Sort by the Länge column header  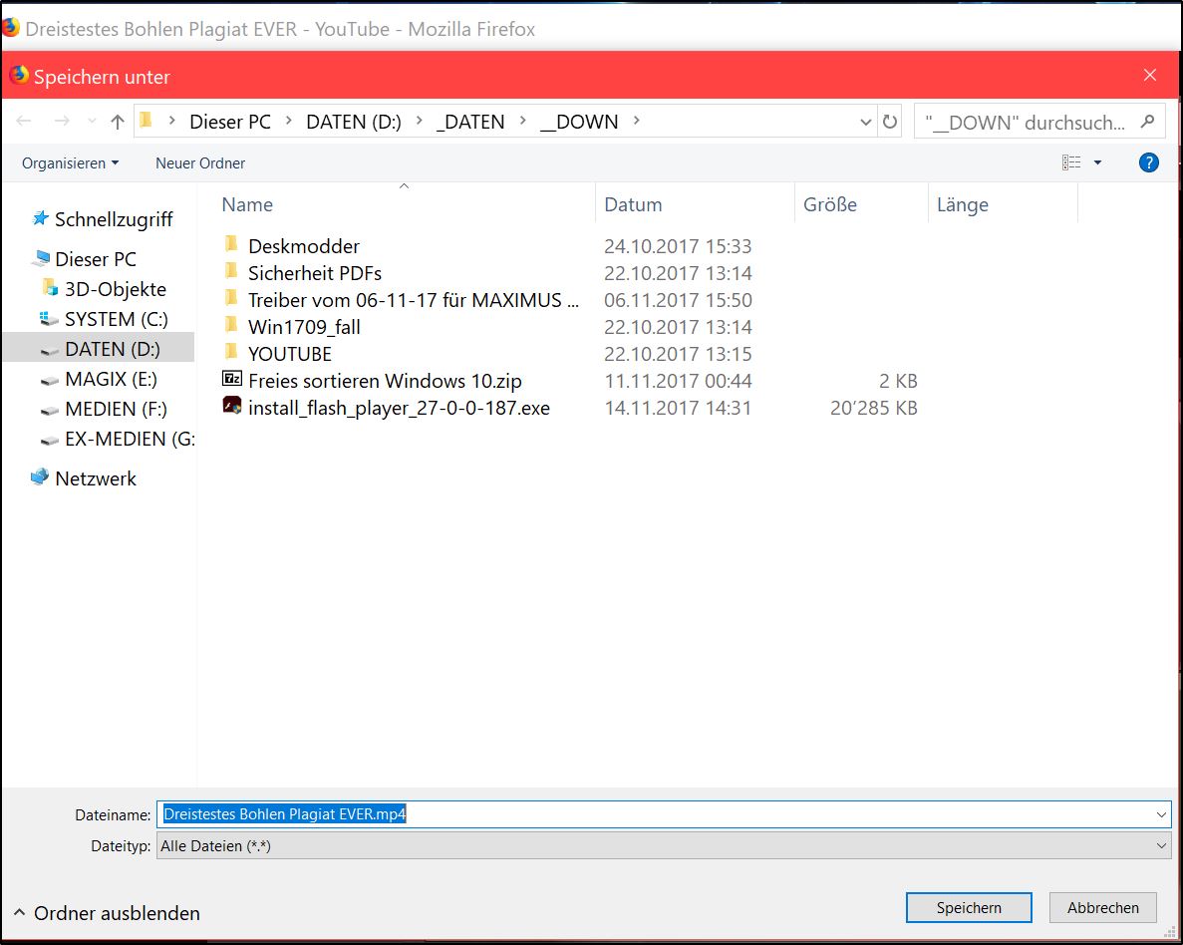click(x=962, y=204)
